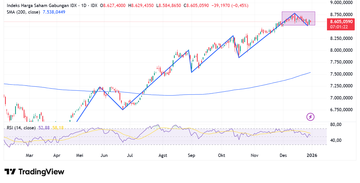Image resolution: width=360 pixels, height=183 pixels.
Task: Click the 2026 label on time axis
Action: [312, 155]
